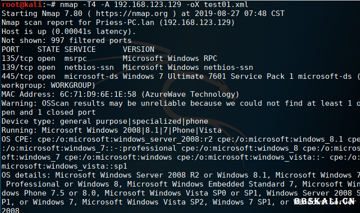This screenshot has width=360, height=213.
Task: Select the 135/tcp port entry
Action: (x=15, y=58)
